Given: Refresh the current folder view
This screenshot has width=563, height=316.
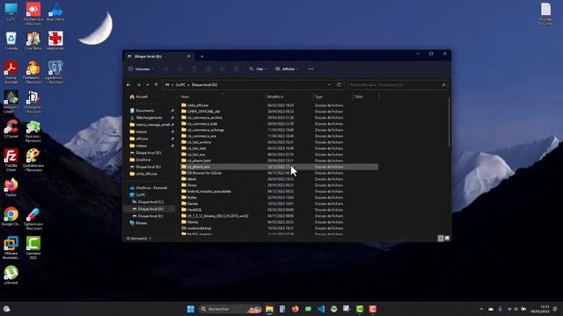Looking at the screenshot, I should pyautogui.click(x=339, y=85).
